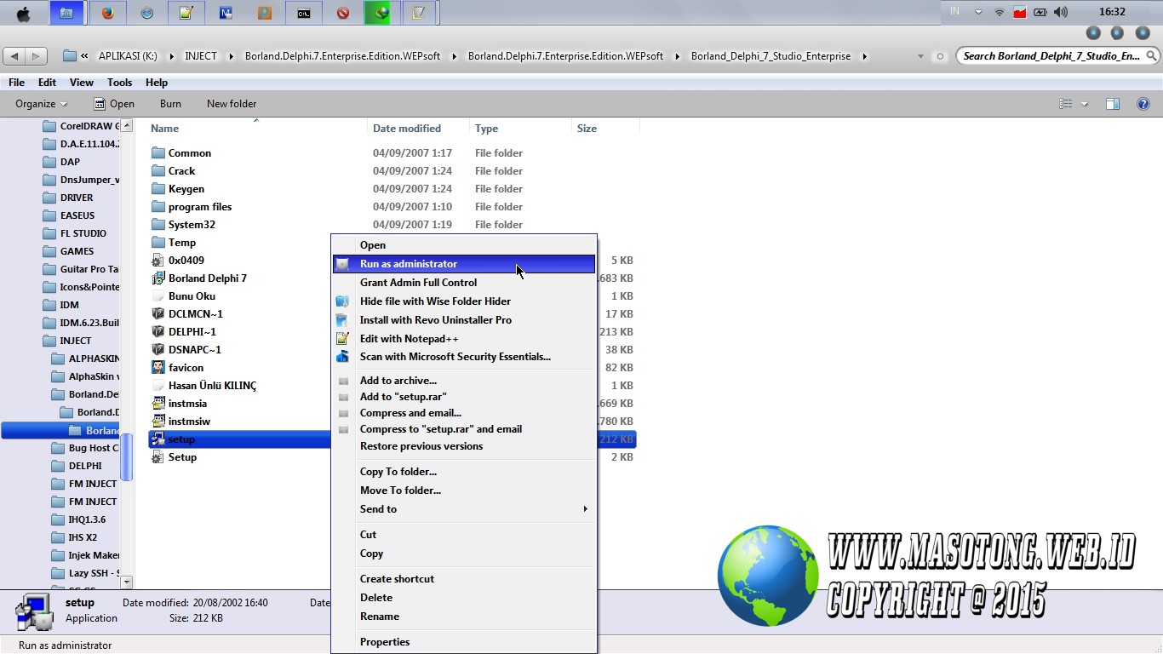The height and width of the screenshot is (654, 1163).
Task: Click the red graph tray icon
Action: pos(1020,12)
